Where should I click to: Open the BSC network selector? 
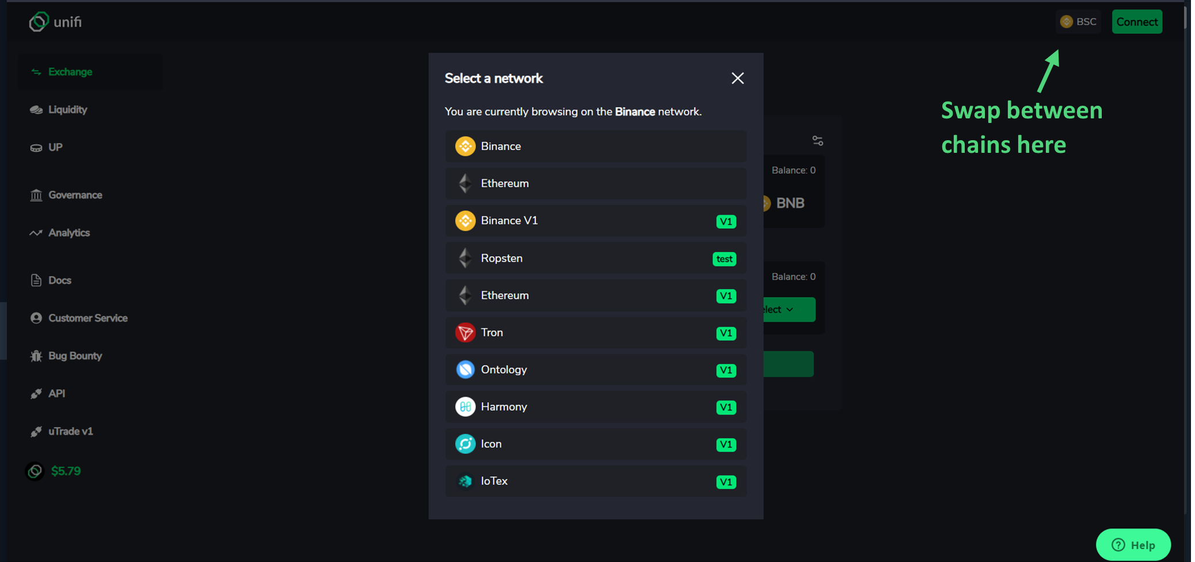[1078, 22]
